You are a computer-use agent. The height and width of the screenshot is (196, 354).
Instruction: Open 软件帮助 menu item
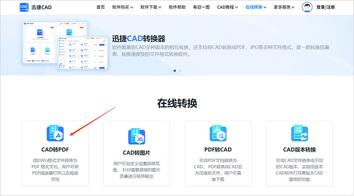tap(177, 7)
